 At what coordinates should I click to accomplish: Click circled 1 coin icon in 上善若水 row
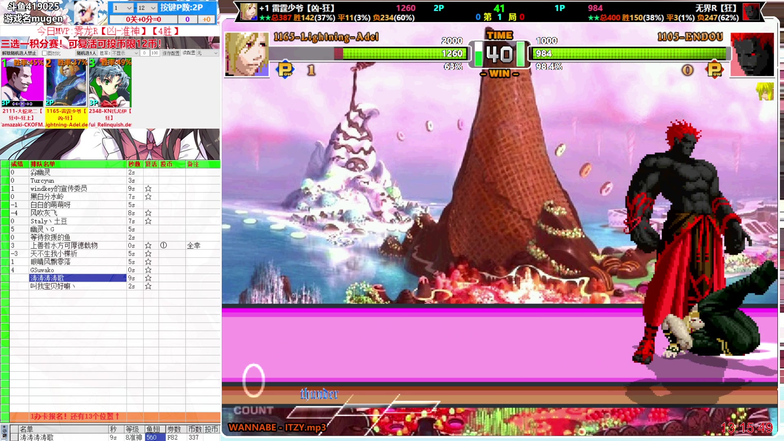164,245
